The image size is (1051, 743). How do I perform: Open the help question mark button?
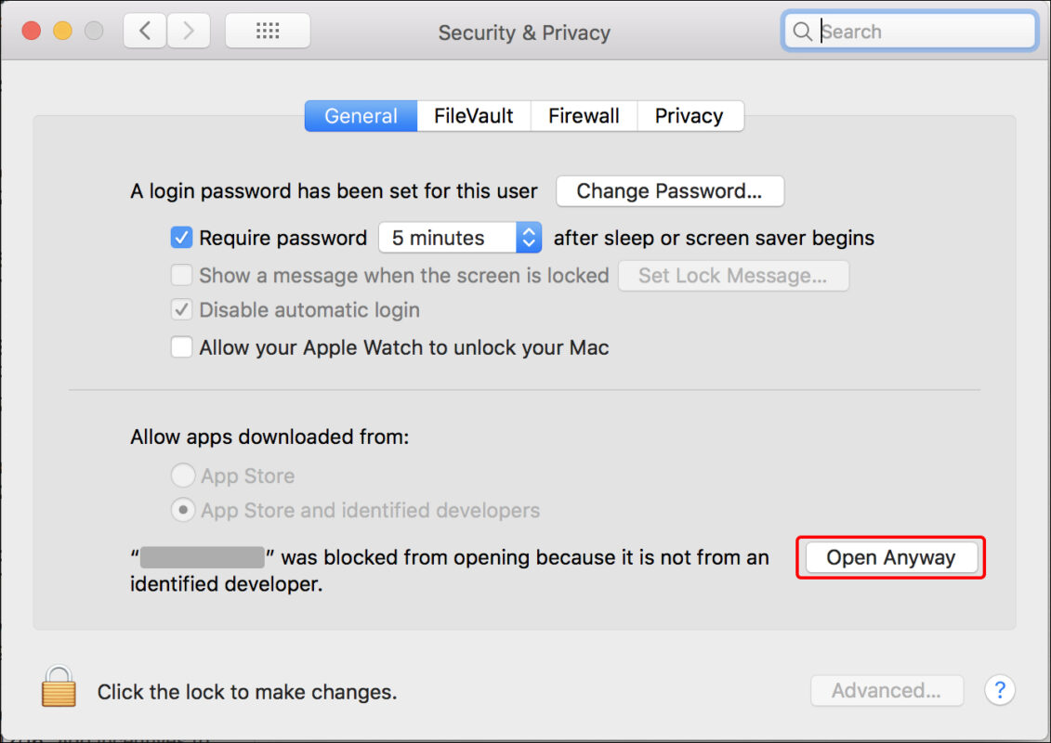pyautogui.click(x=1000, y=690)
